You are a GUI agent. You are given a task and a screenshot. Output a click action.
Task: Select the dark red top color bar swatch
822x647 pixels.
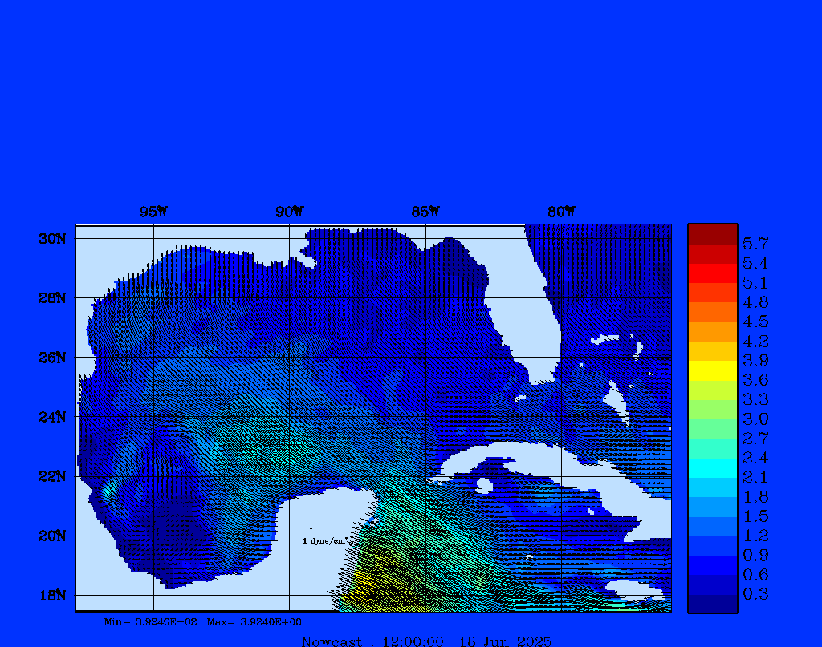tap(712, 234)
